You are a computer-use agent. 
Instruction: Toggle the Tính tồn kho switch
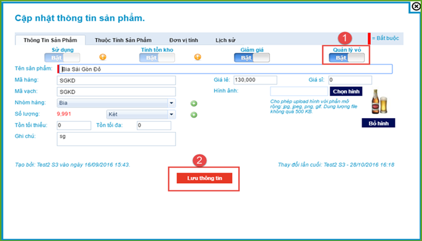(157, 58)
